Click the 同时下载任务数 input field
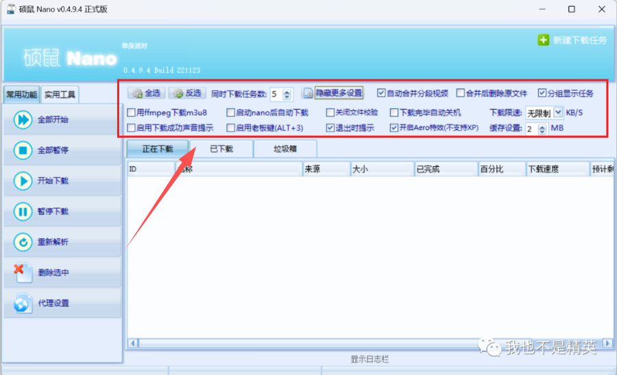The height and width of the screenshot is (375, 617). tap(277, 94)
